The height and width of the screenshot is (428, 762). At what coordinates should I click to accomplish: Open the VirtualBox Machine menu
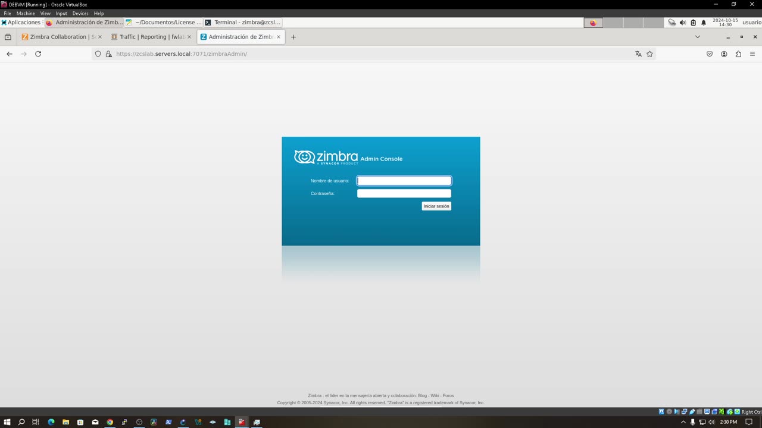pyautogui.click(x=26, y=13)
